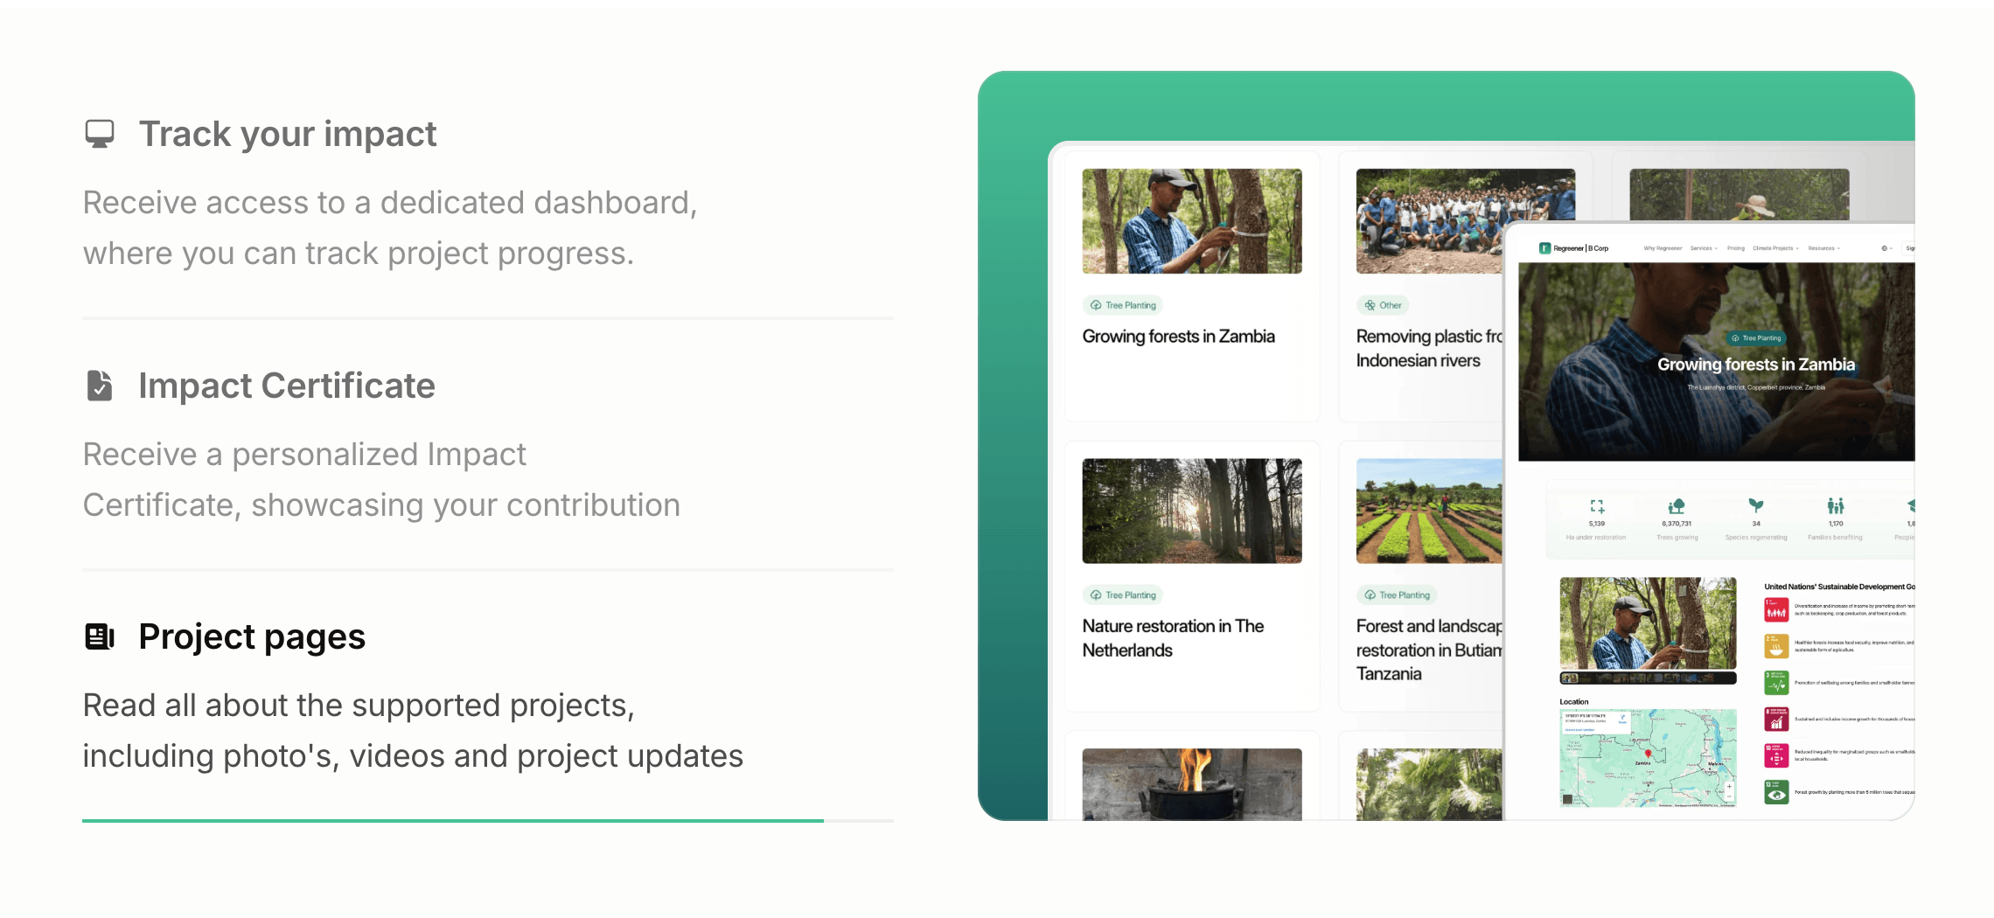The image size is (1994, 918).
Task: Click the green progress bar under Project pages
Action: click(x=453, y=820)
